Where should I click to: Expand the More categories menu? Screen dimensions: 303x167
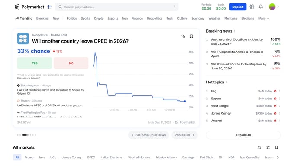(x=264, y=18)
